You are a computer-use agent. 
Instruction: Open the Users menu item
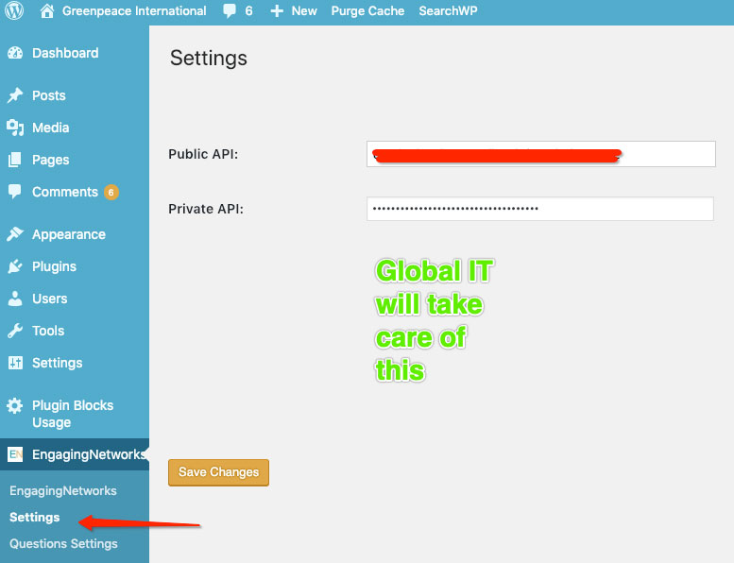50,299
